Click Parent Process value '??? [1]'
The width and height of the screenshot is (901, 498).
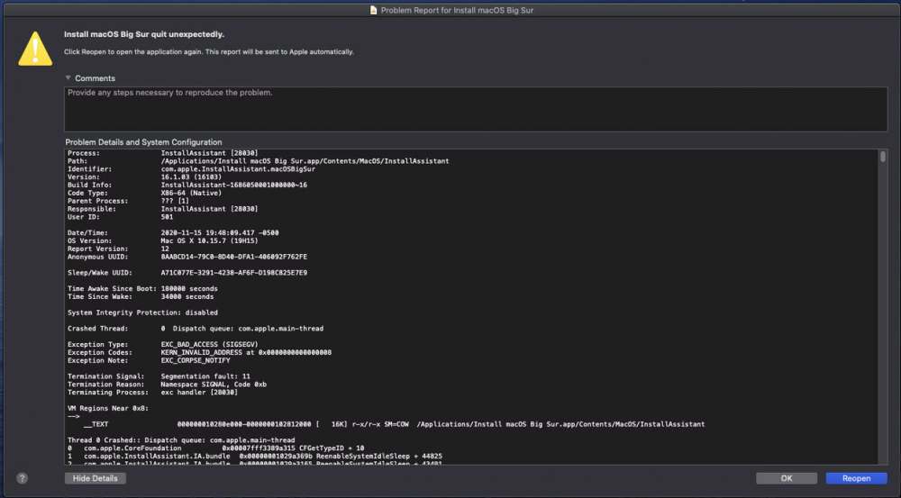pos(175,202)
